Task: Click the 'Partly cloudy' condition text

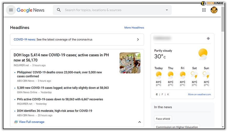Action: (163, 51)
